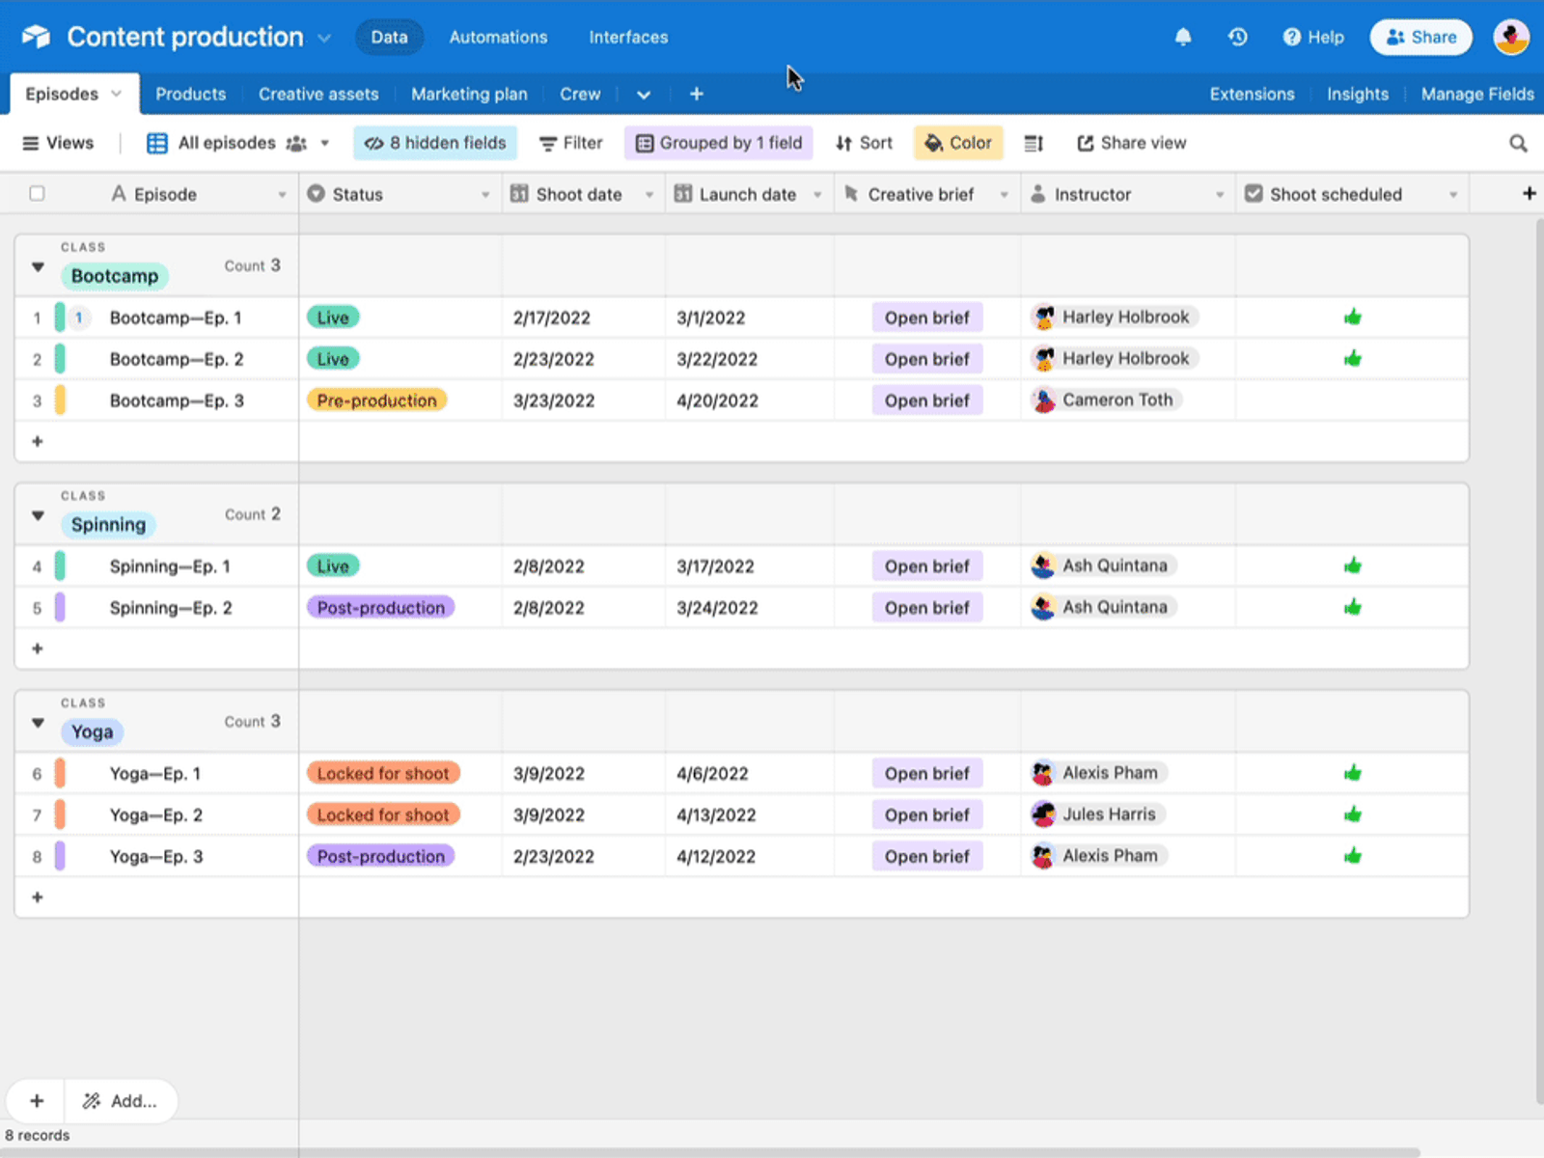Add a new field with plus icon
Viewport: 1544px width, 1158px height.
1530,194
